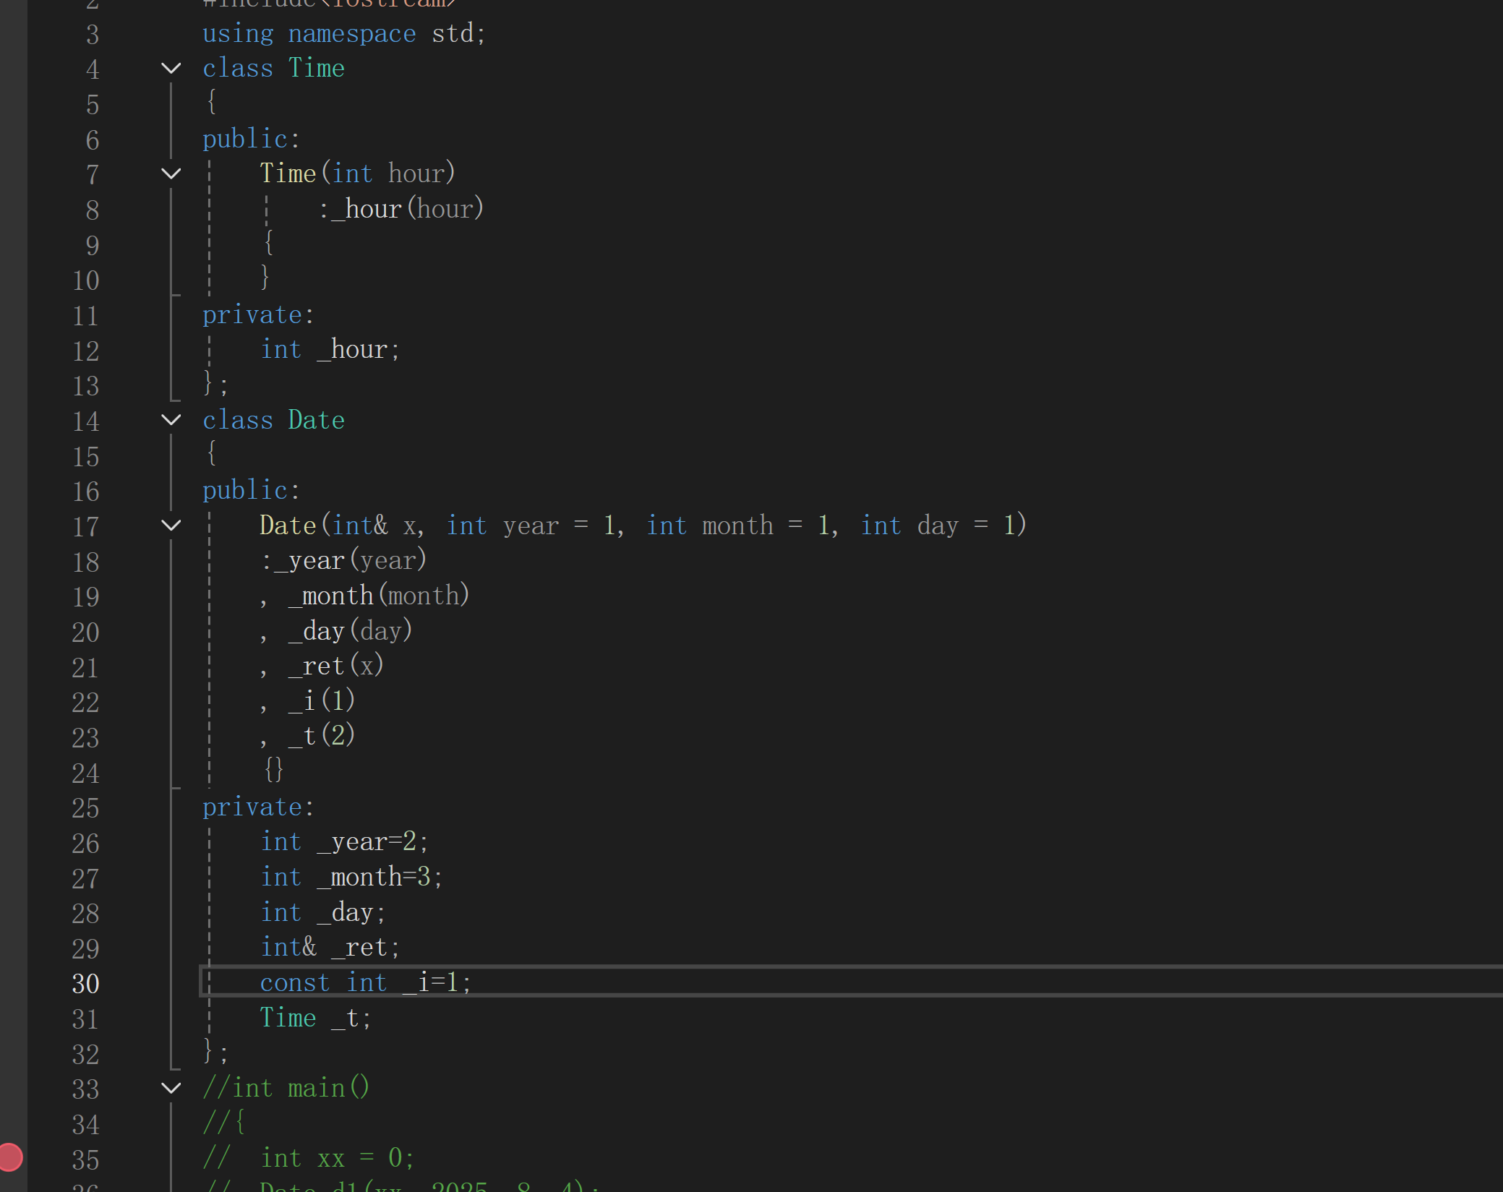1503x1192 pixels.
Task: Click 'int _year=2;' declaration
Action: click(345, 842)
